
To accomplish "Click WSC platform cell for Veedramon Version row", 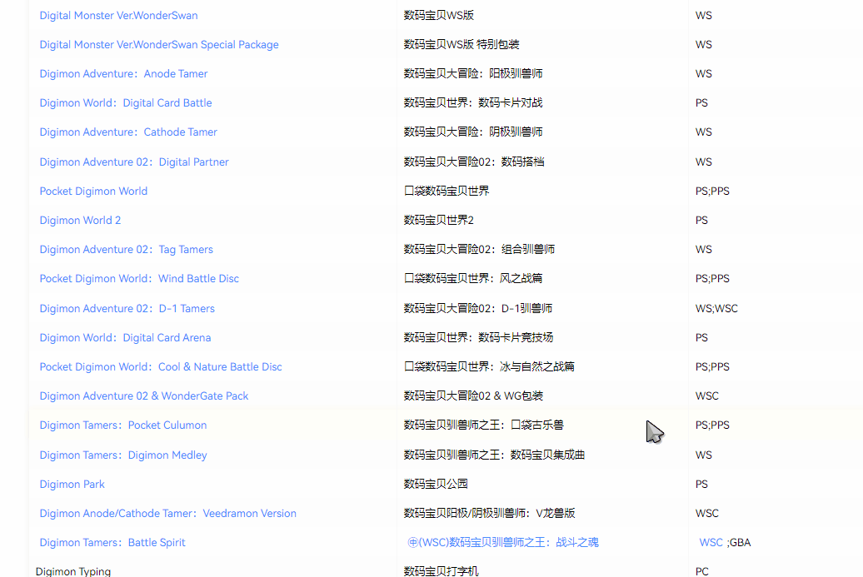I will click(x=706, y=513).
